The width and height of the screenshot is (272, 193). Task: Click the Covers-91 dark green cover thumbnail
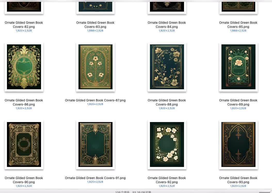[x=95, y=144]
